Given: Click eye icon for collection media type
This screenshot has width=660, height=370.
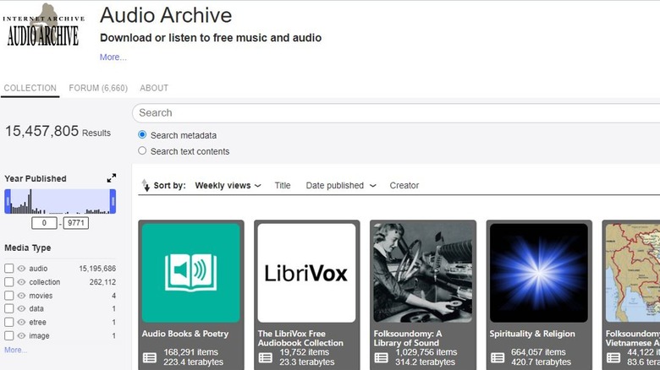Looking at the screenshot, I should 21,282.
